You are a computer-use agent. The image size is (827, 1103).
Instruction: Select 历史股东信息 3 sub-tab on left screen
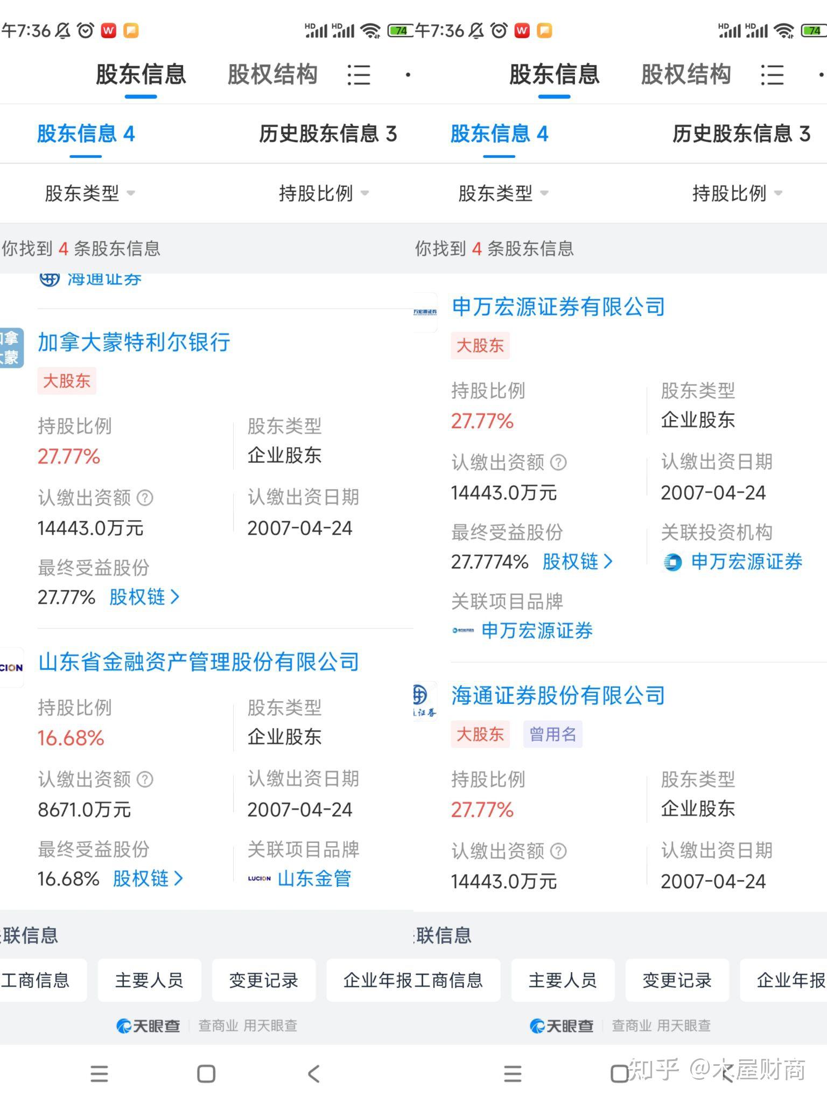pos(328,134)
